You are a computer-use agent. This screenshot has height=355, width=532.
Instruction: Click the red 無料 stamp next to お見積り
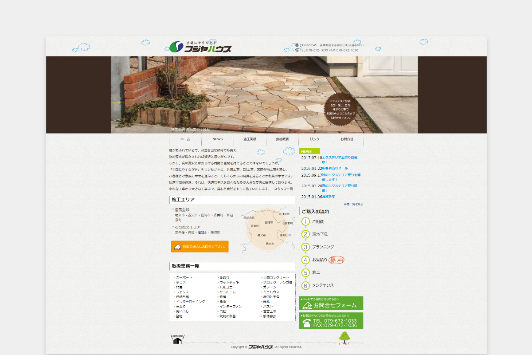[336, 260]
